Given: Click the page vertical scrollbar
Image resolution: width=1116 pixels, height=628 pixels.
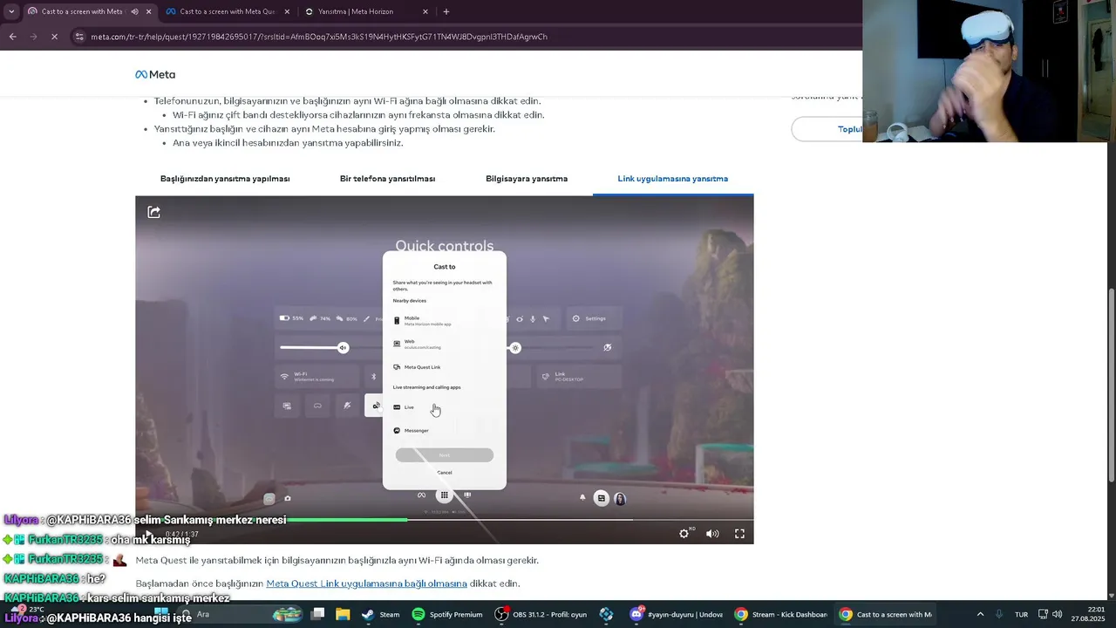Looking at the screenshot, I should click(1111, 384).
